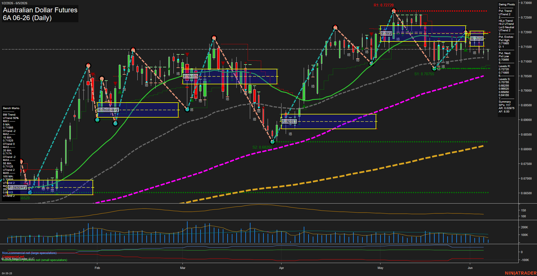This screenshot has height=276, width=537.
Task: Click the Levels R: heading
Action: pos(504,66)
